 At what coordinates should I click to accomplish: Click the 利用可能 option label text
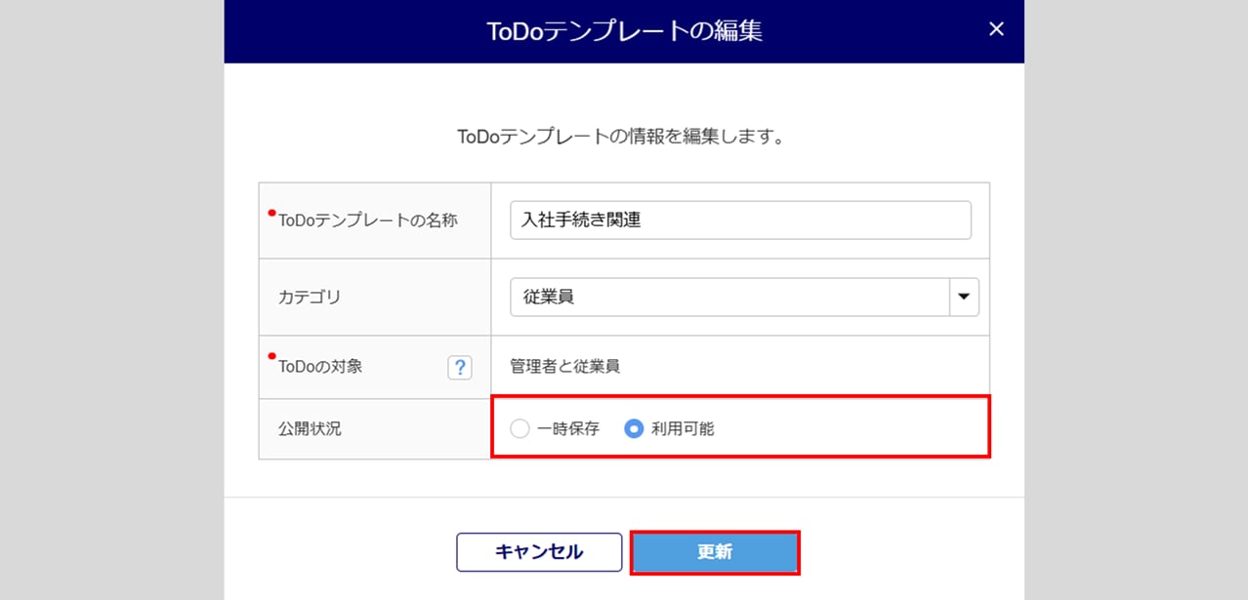click(x=683, y=428)
